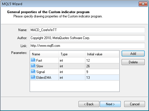
Task: Click the int type cell of Slow
Action: (72, 66)
